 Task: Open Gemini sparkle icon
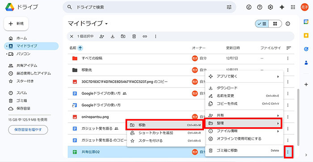[x=282, y=8]
